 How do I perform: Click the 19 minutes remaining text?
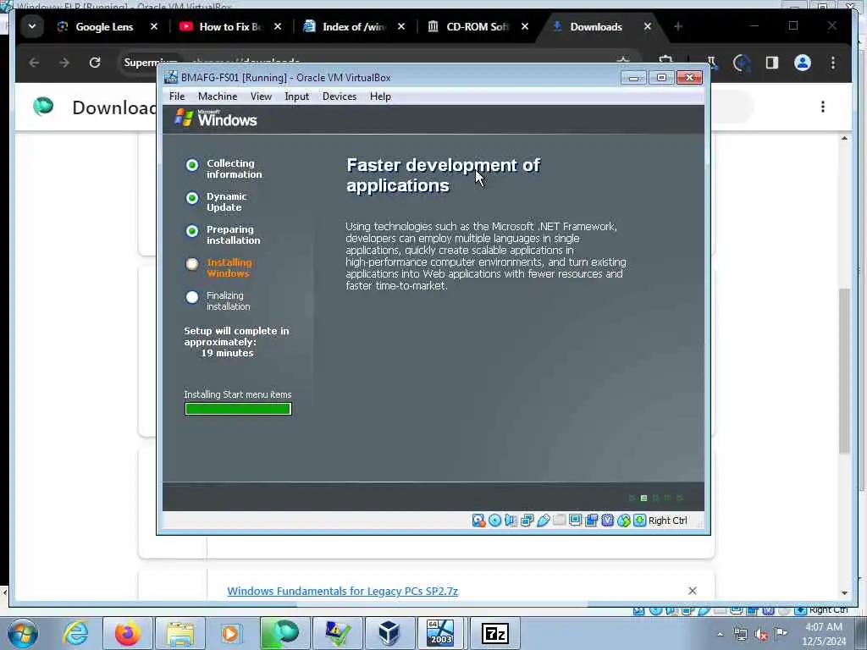point(227,353)
